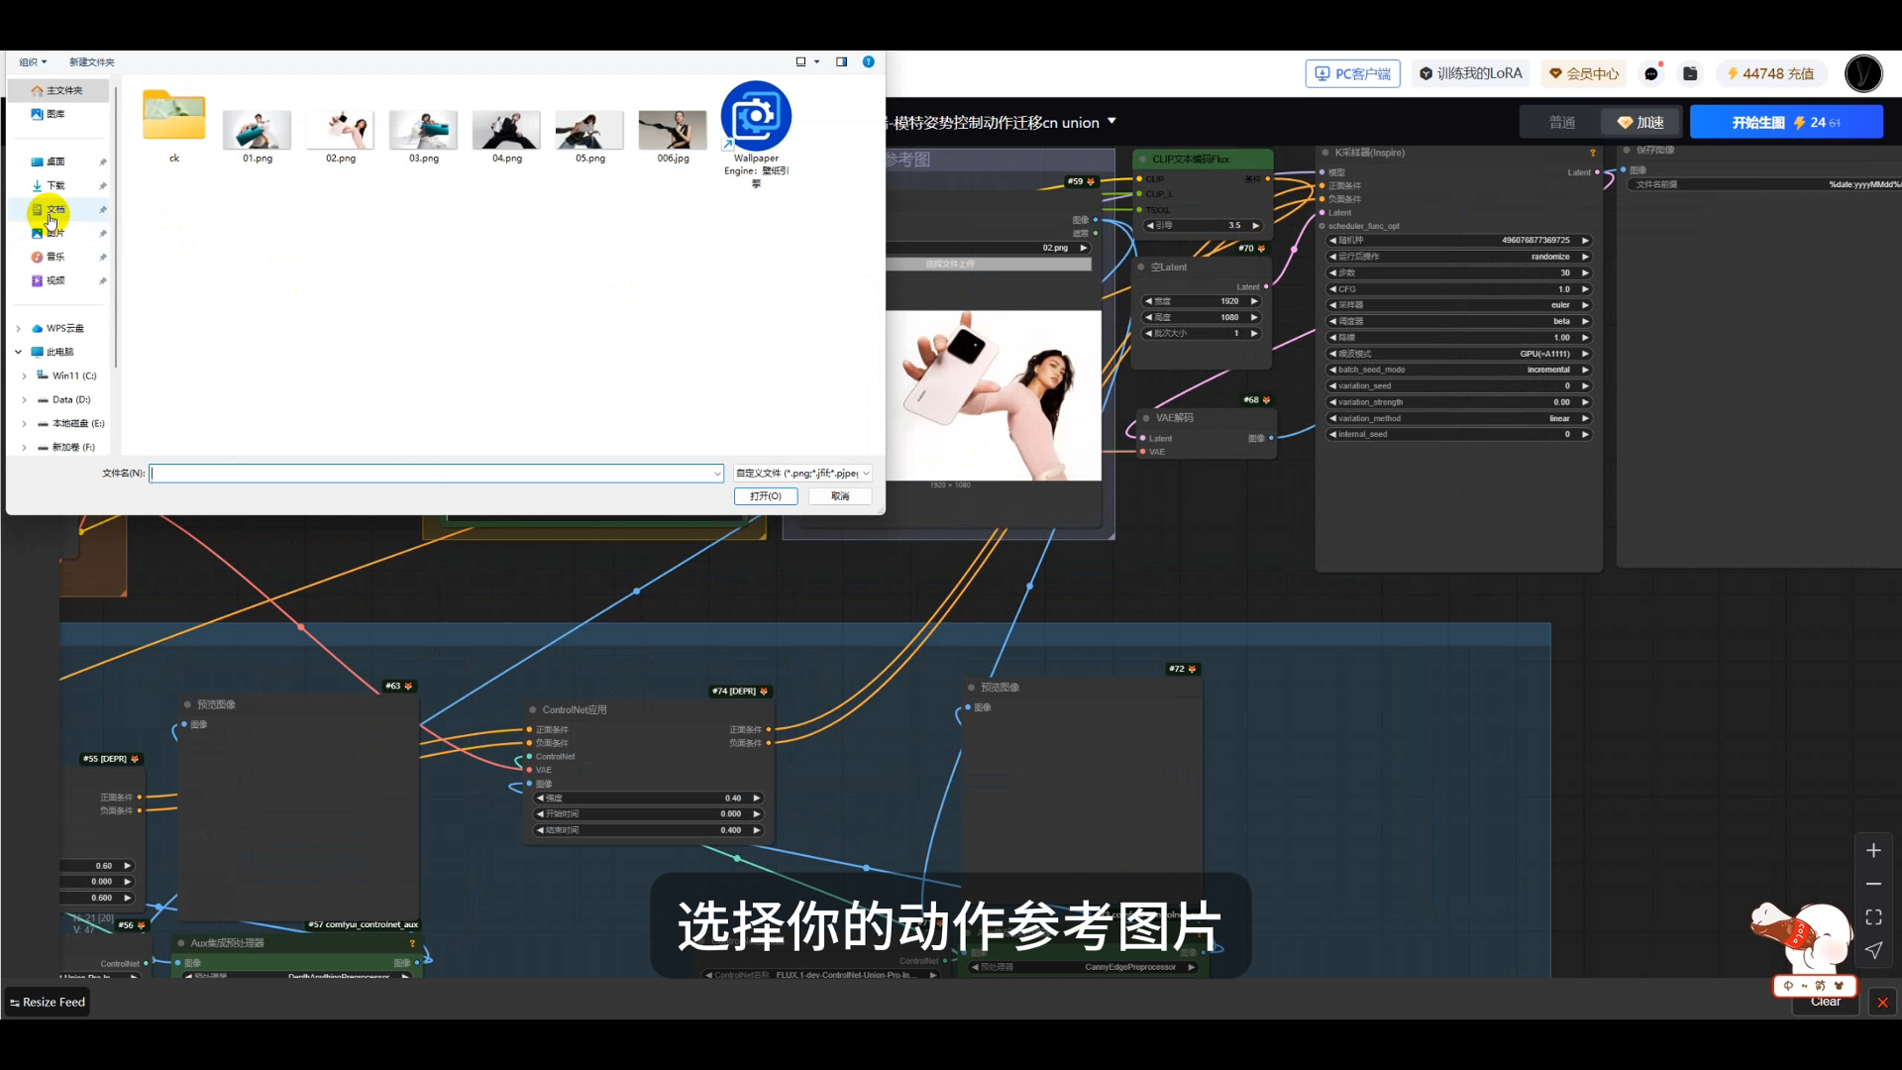
Task: Open the chat notifications bubble icon
Action: pyautogui.click(x=1652, y=73)
